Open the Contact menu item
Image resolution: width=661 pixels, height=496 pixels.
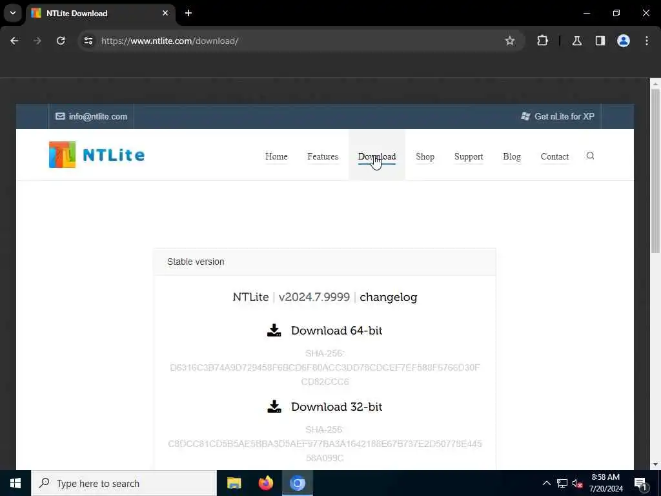coord(554,156)
